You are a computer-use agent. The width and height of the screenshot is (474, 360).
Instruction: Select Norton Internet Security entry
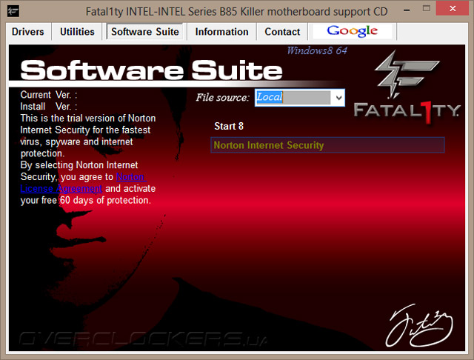pos(327,145)
